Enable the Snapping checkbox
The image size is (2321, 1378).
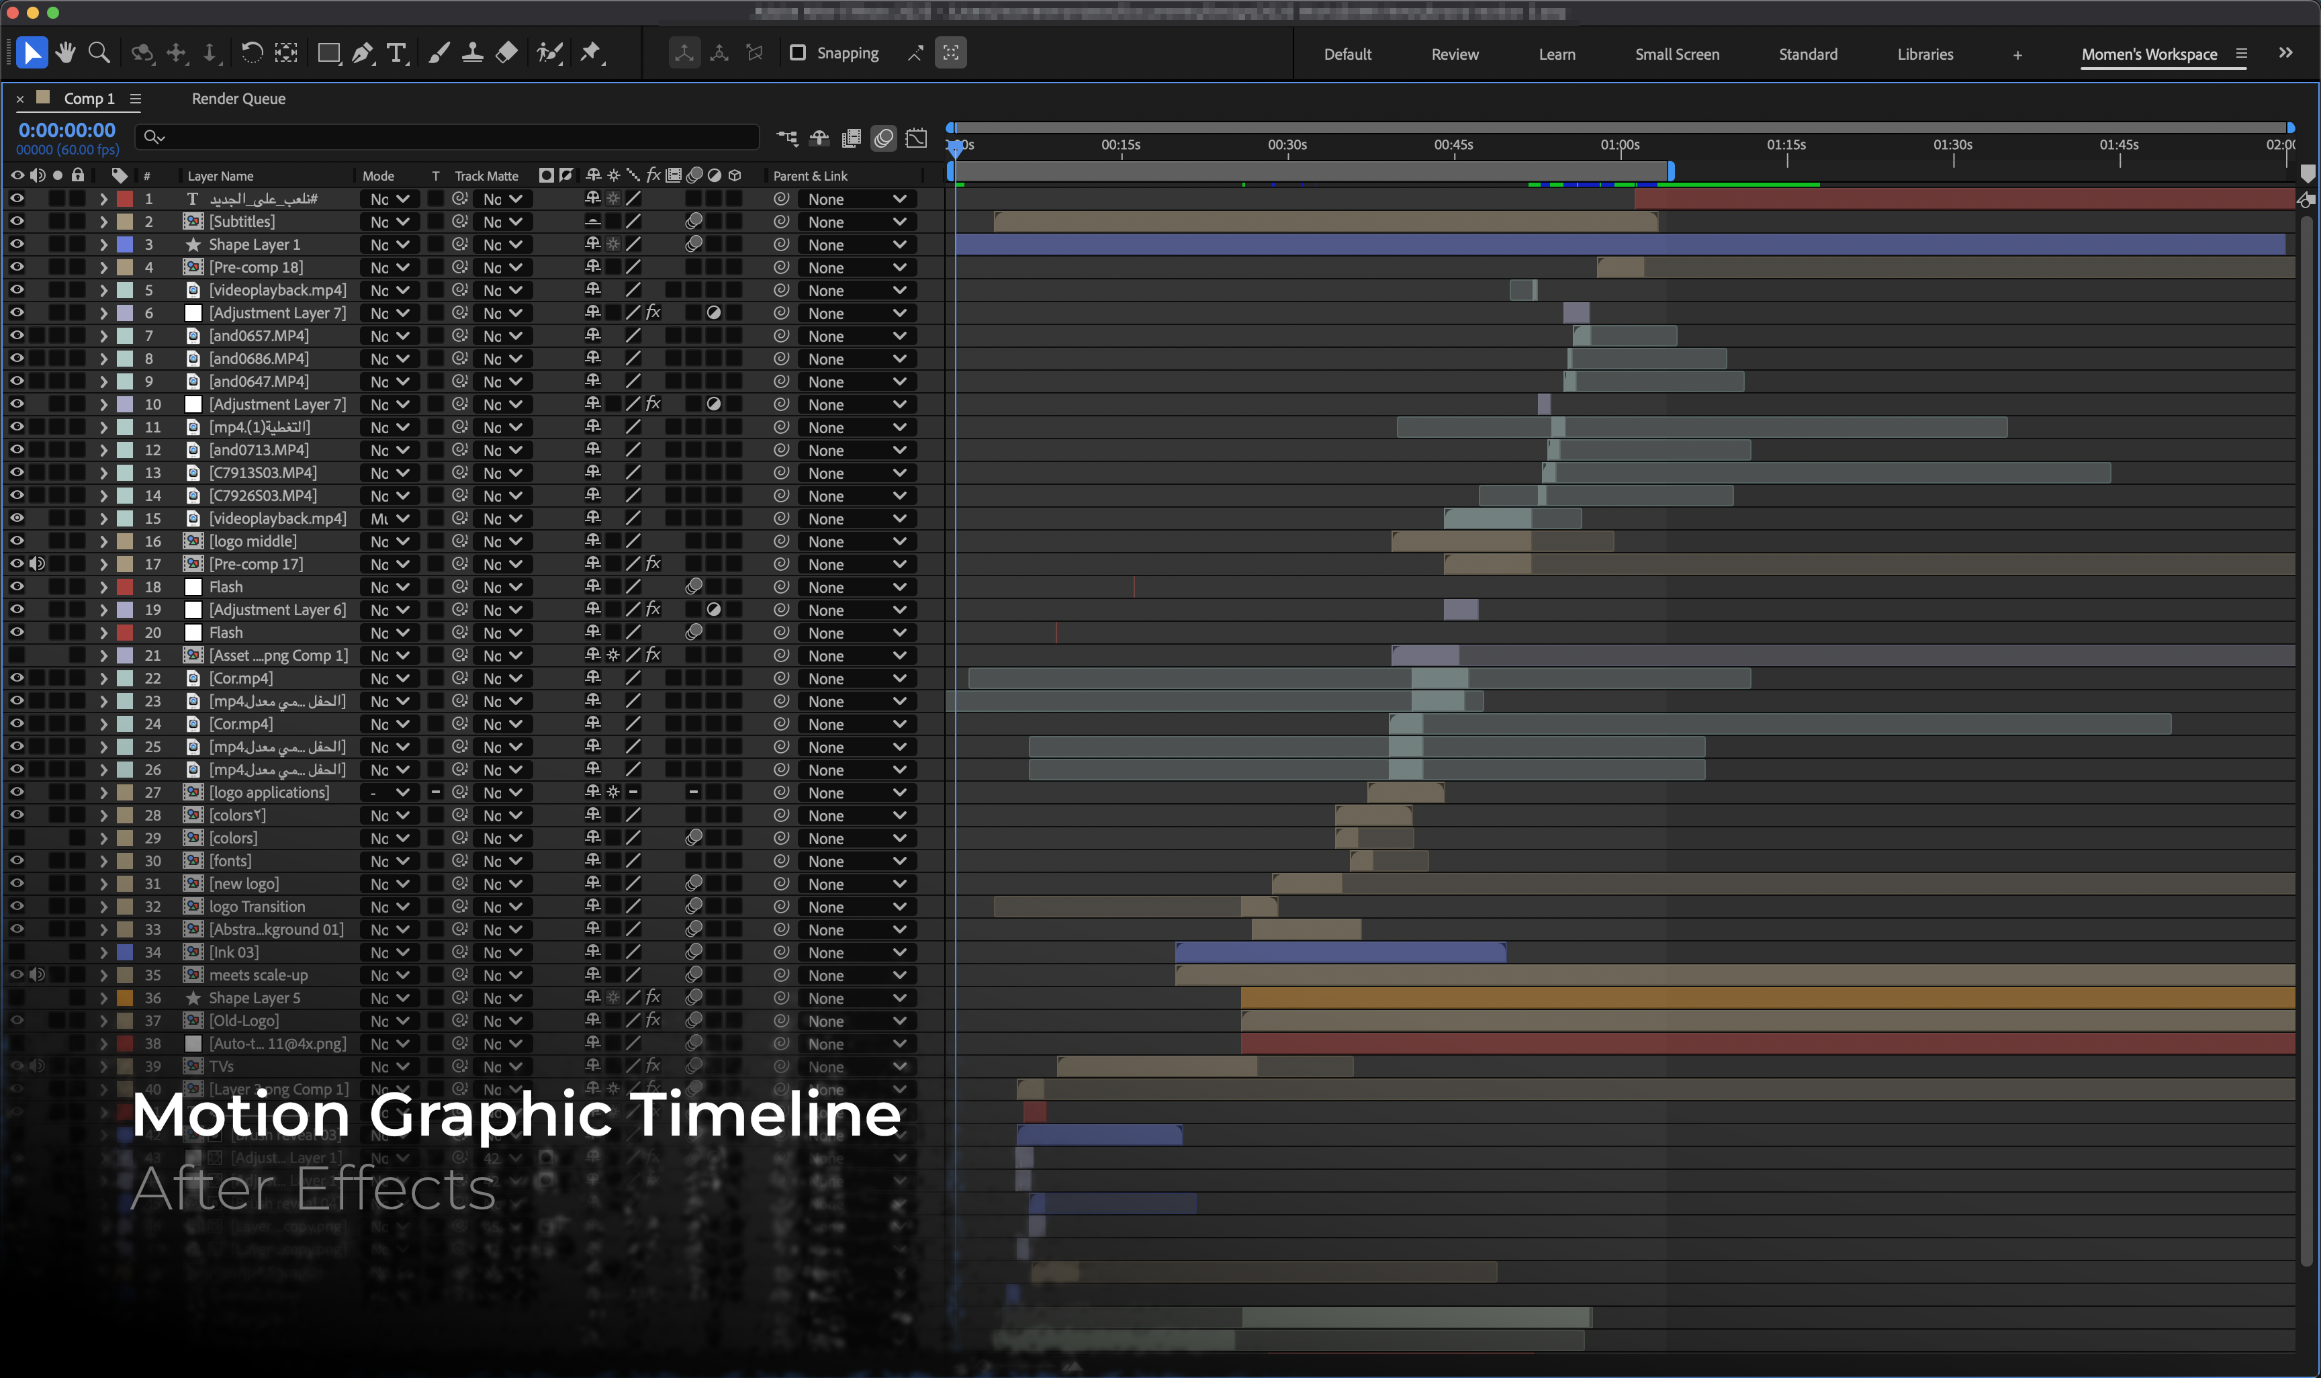797,53
